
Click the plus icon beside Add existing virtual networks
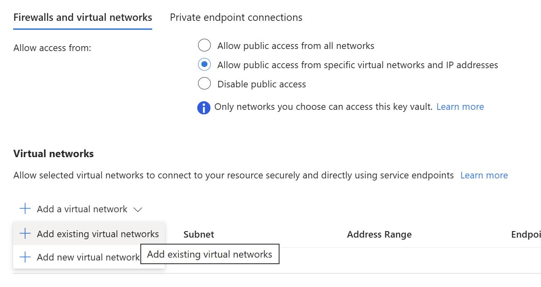click(x=25, y=234)
